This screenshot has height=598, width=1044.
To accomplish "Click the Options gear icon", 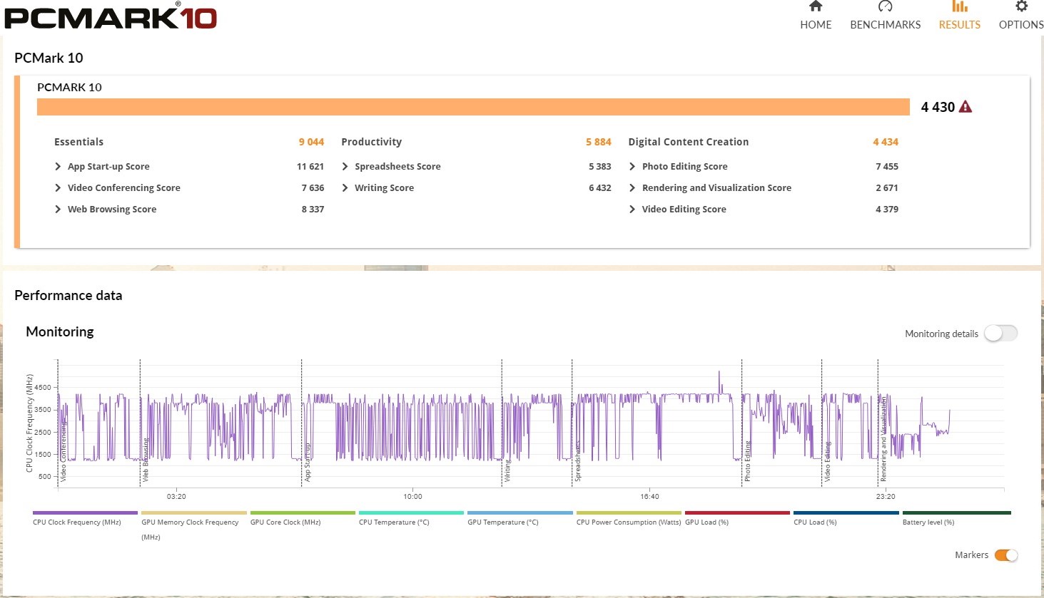I will tap(1021, 6).
